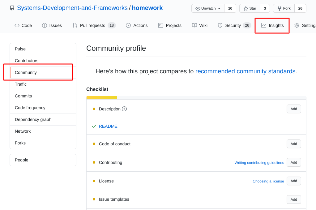Open Choosing a license link

coord(268,181)
